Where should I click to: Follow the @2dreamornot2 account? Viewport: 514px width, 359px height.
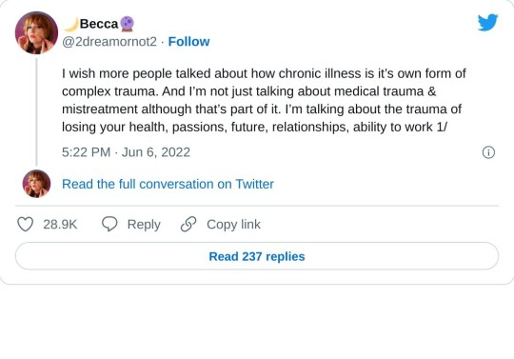(188, 42)
